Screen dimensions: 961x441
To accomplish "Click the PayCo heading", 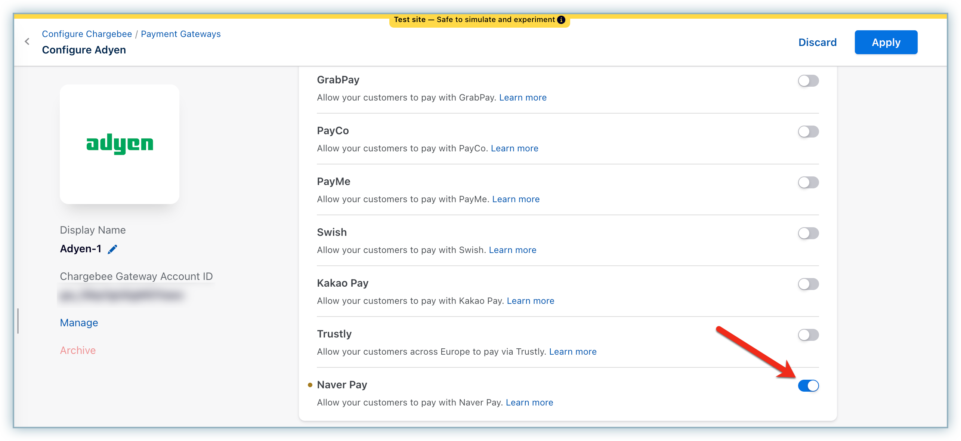I will (333, 131).
